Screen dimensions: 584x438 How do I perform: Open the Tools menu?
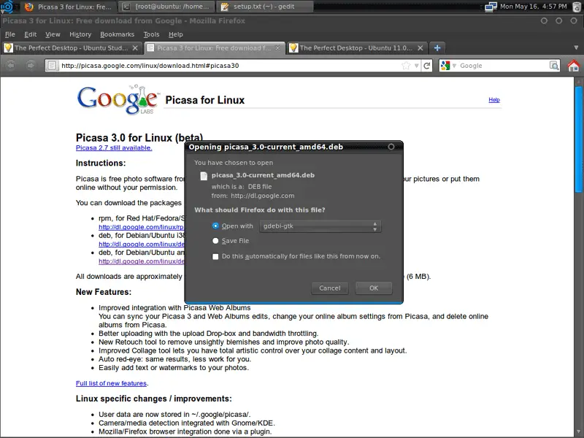point(151,34)
